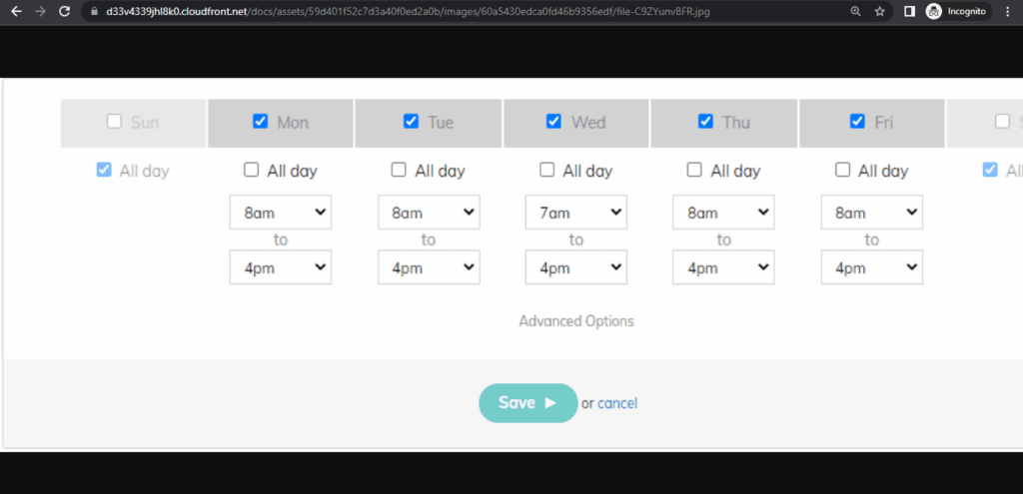1023x494 pixels.
Task: Click the cancel link
Action: pyautogui.click(x=617, y=403)
